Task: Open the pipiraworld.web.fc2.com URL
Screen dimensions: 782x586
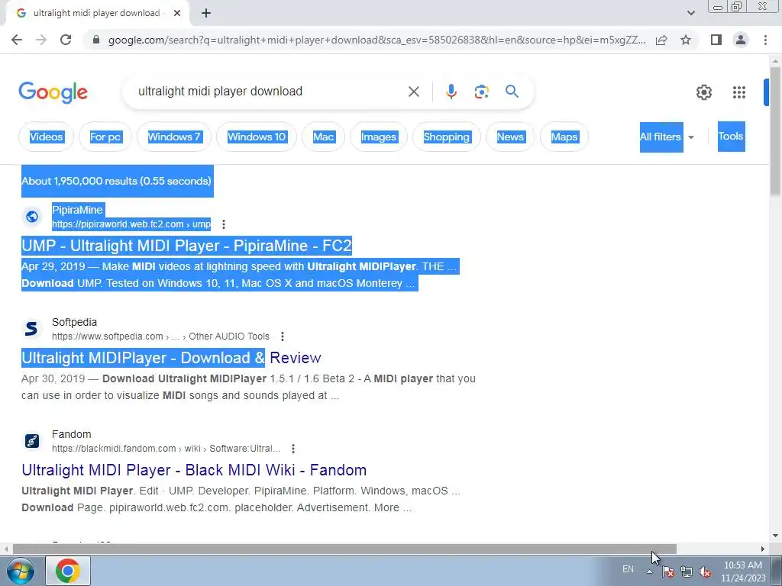Action: 131,224
